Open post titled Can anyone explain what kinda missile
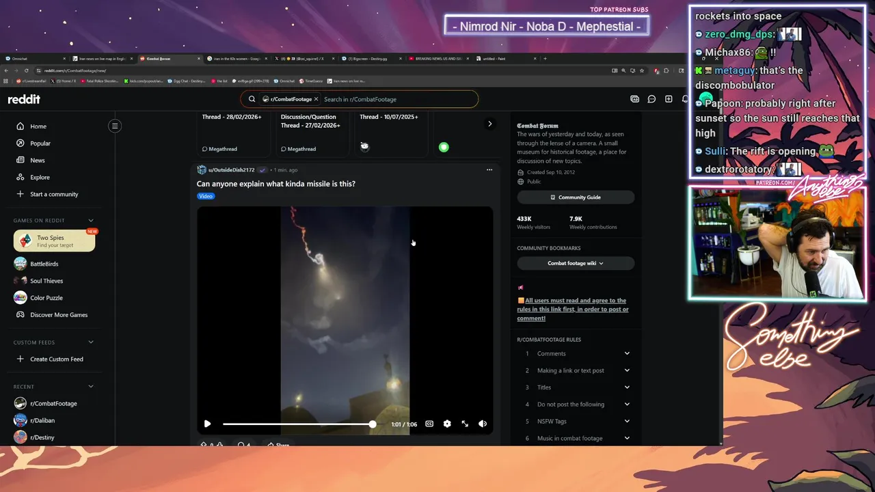Image resolution: width=875 pixels, height=492 pixels. point(276,184)
